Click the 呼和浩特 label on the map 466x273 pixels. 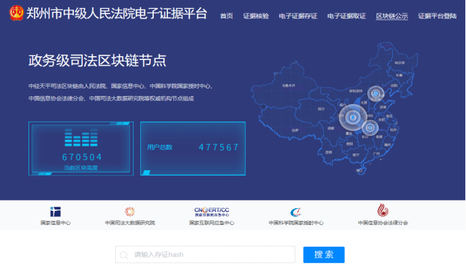point(356,91)
